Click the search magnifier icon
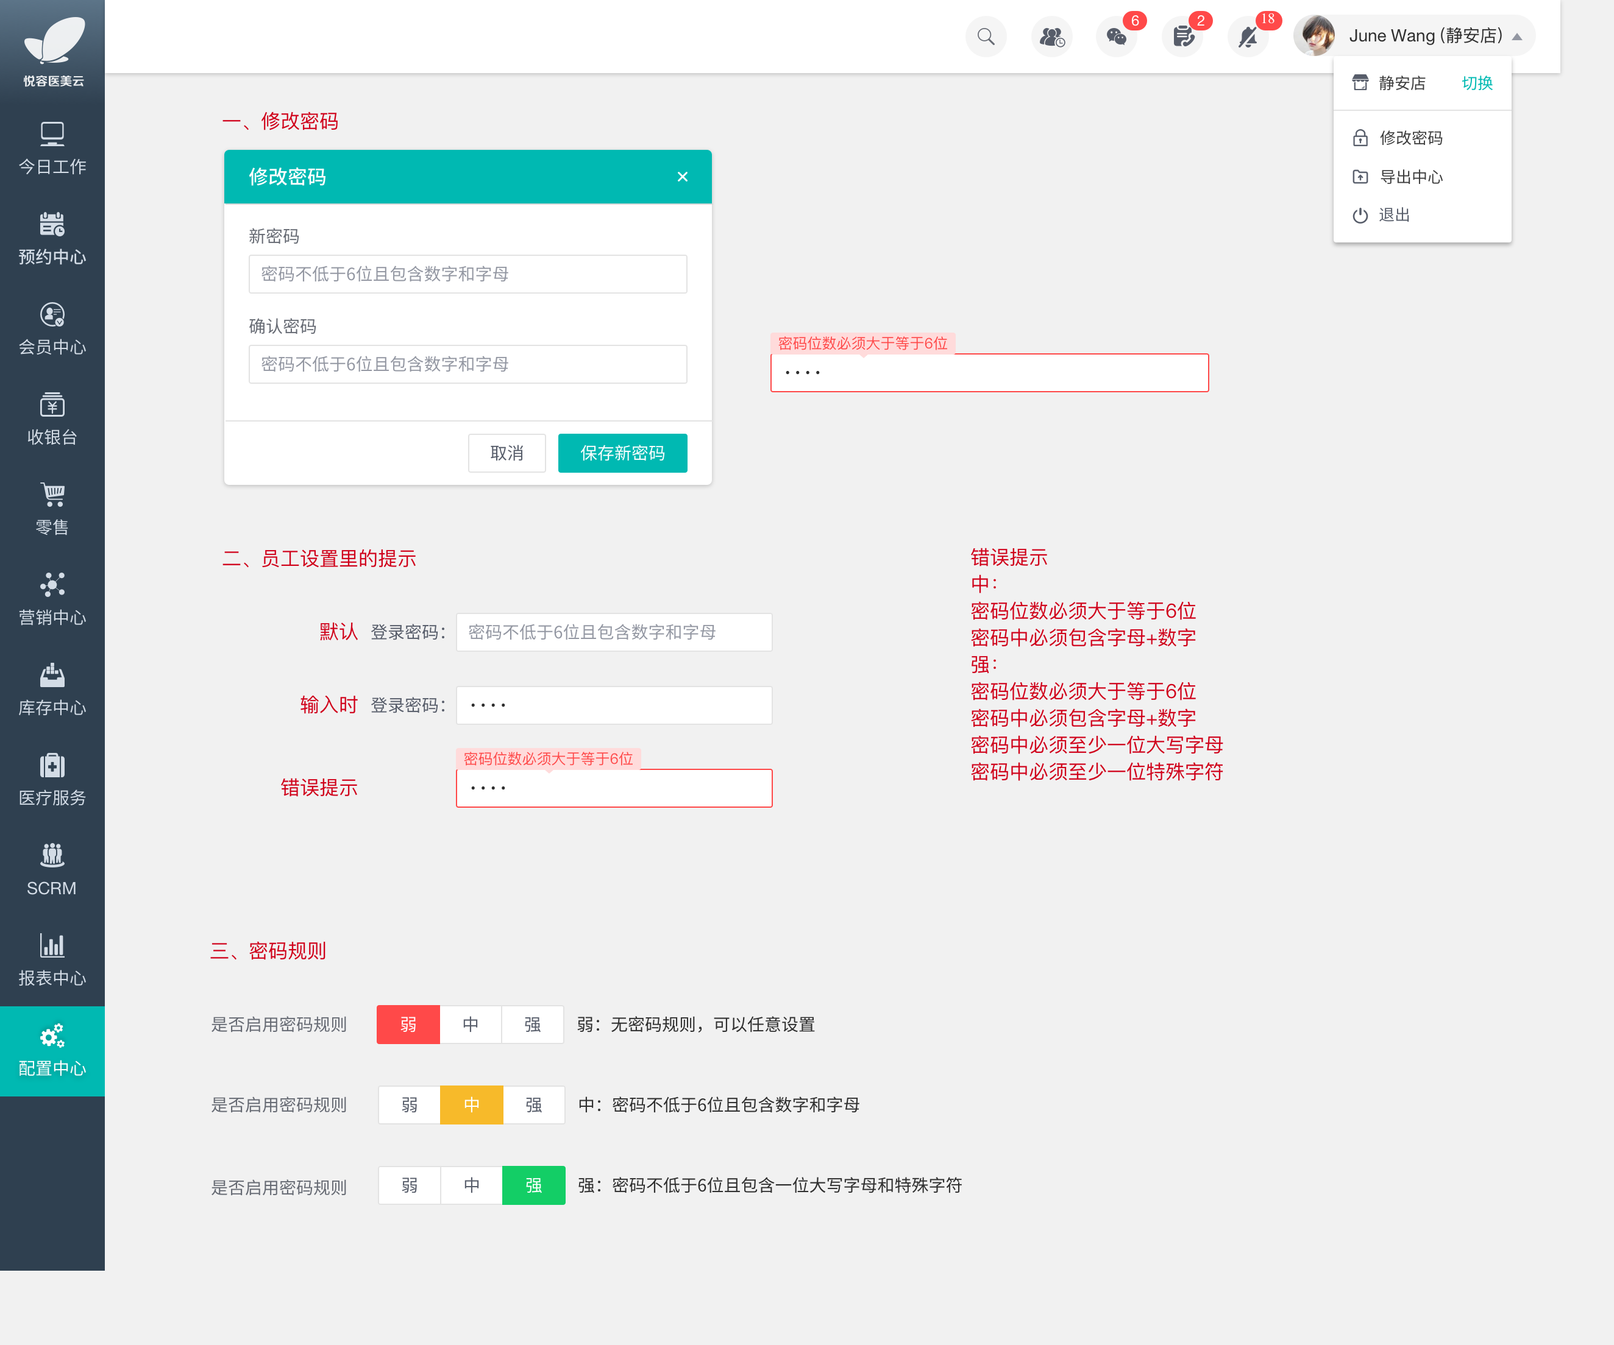Viewport: 1614px width, 1345px height. (x=986, y=36)
